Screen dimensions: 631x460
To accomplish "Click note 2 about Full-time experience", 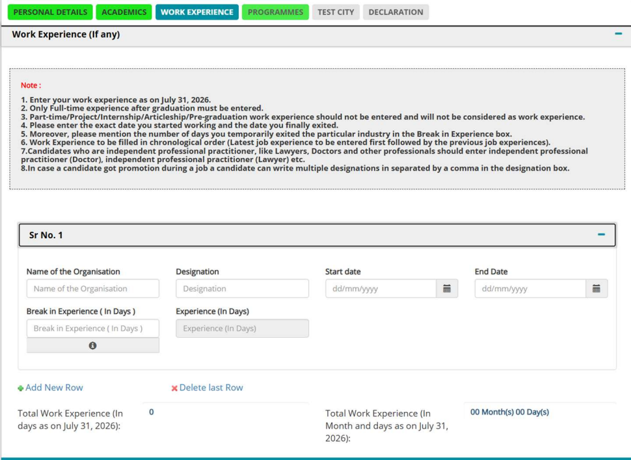I will click(x=142, y=108).
